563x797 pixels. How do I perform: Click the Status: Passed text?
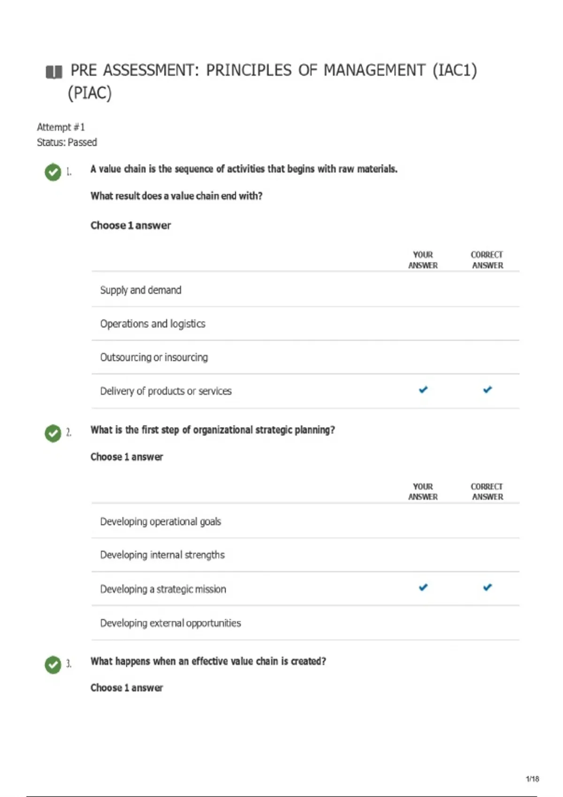click(x=67, y=142)
